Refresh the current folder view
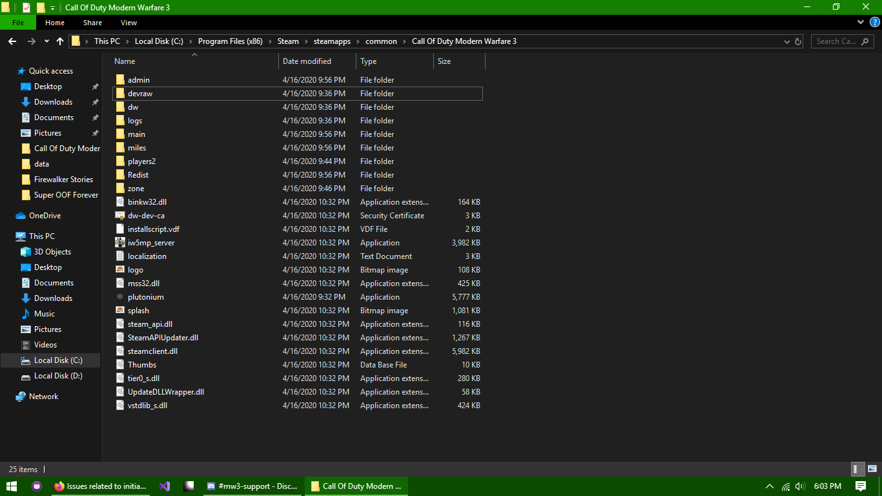 pos(798,41)
